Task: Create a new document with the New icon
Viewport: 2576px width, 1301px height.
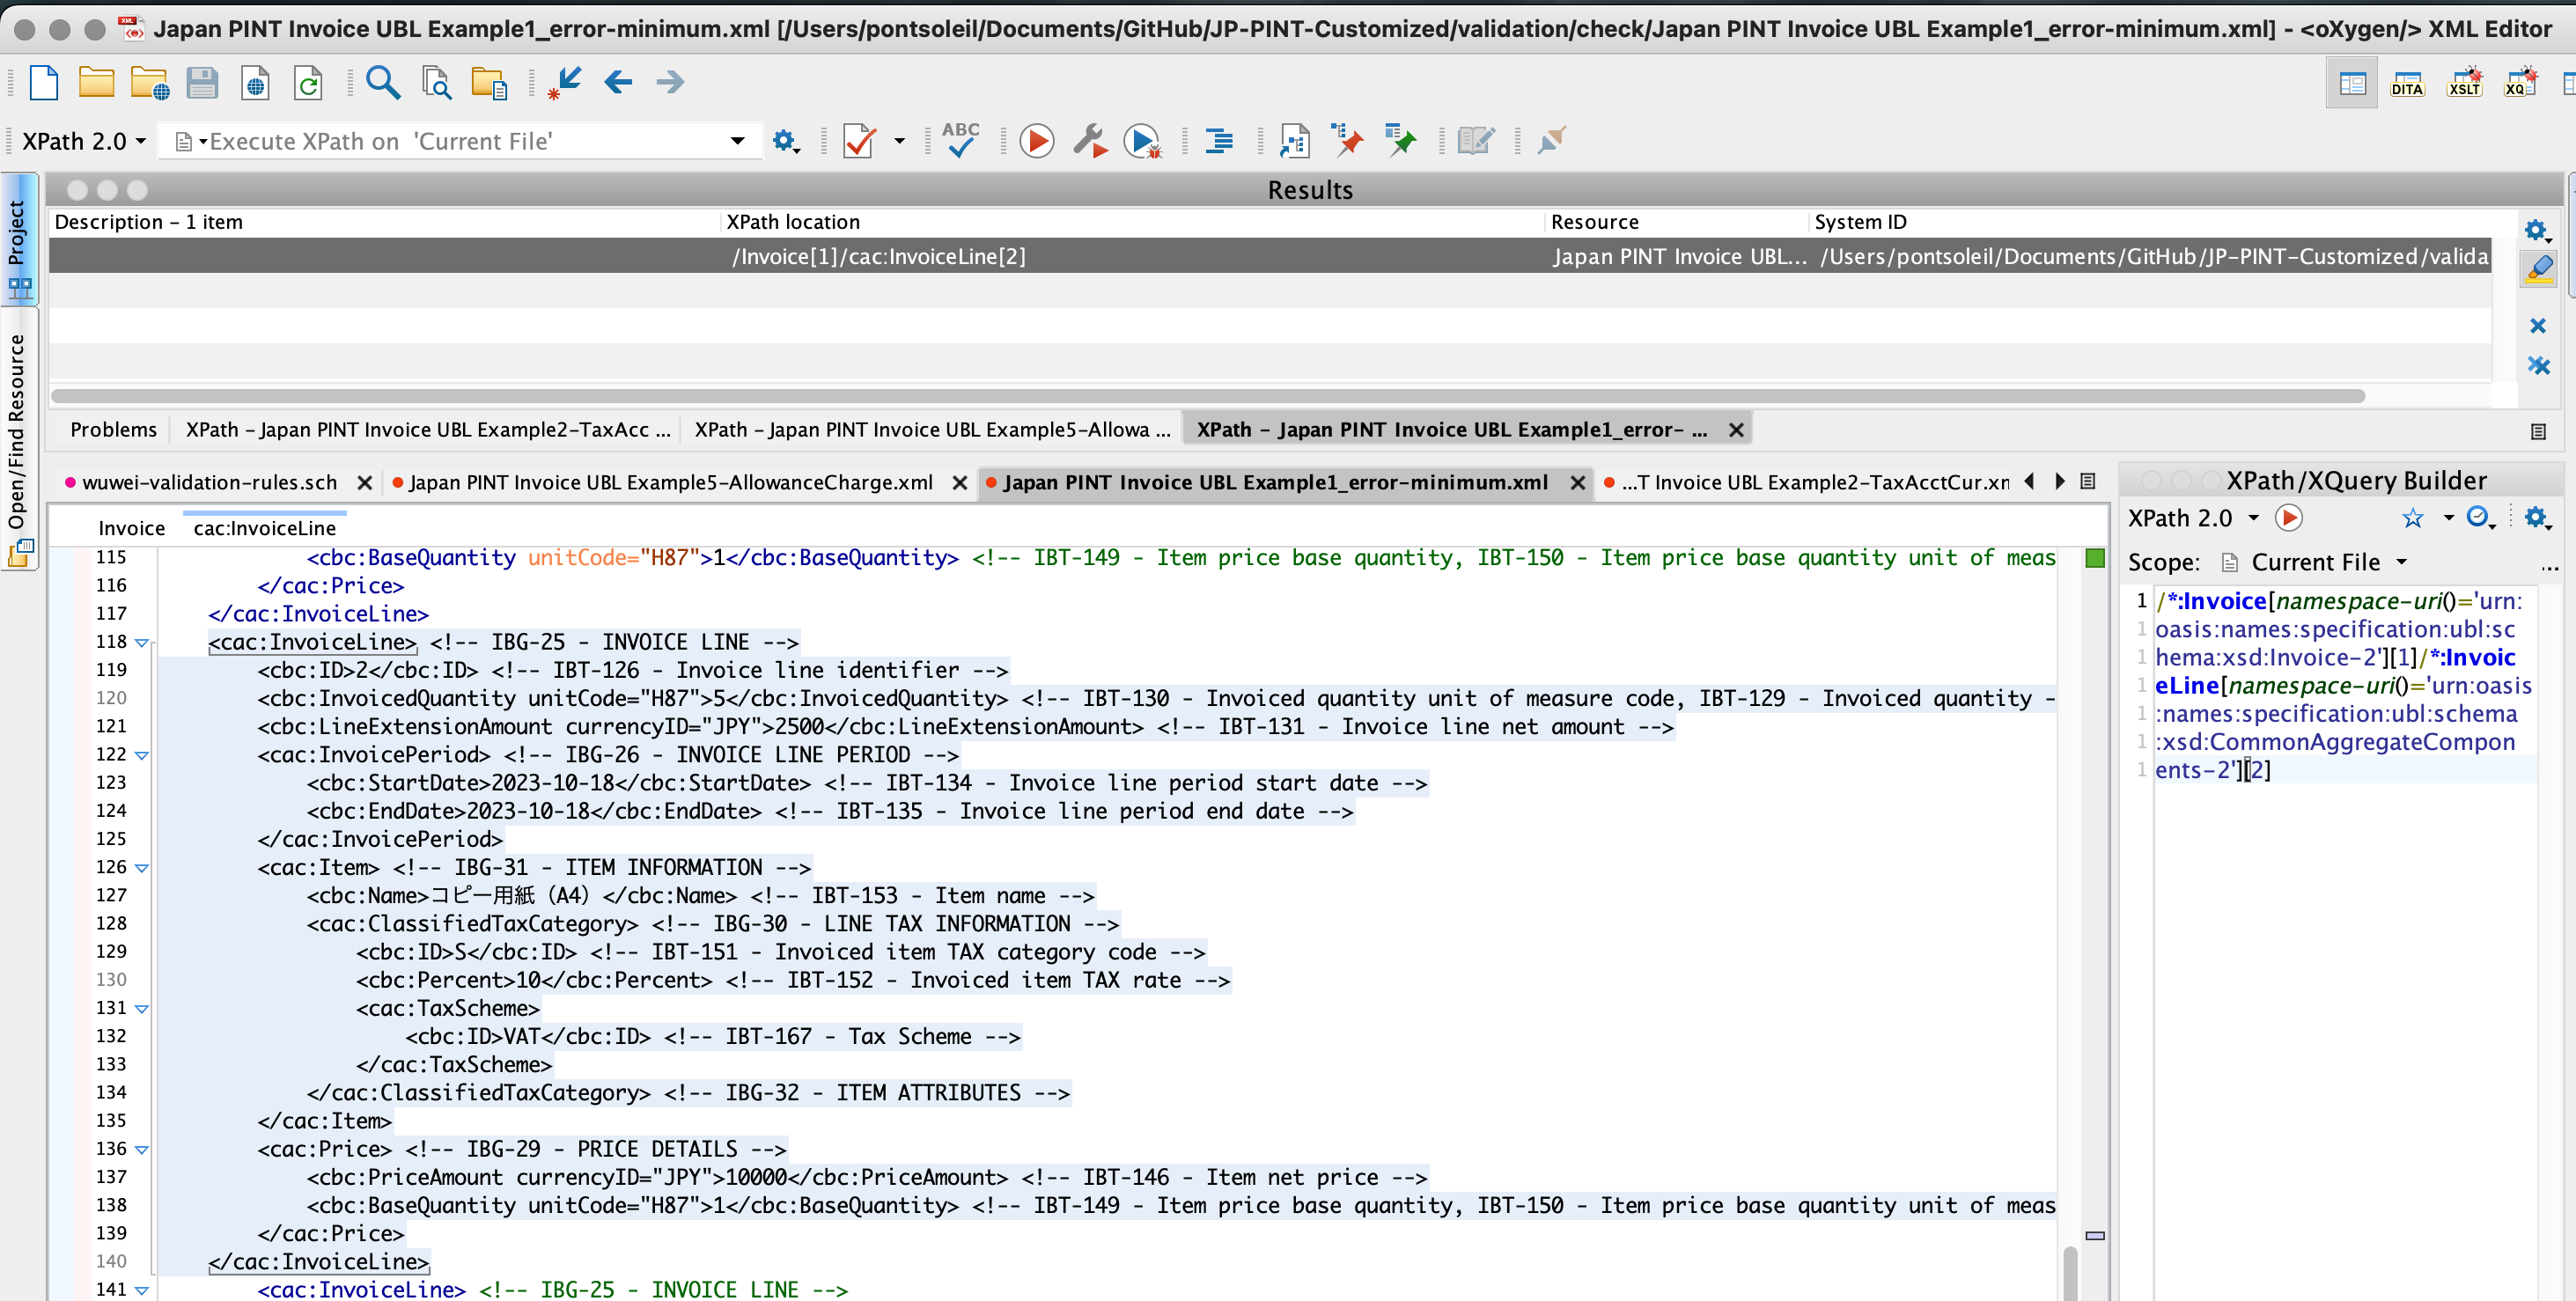Action: [44, 82]
